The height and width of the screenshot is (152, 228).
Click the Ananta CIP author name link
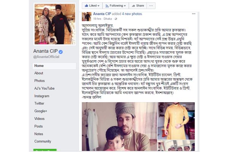102,14
